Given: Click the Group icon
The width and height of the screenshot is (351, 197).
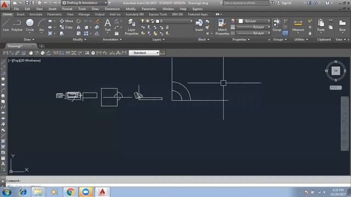Looking at the screenshot, I should (276, 25).
